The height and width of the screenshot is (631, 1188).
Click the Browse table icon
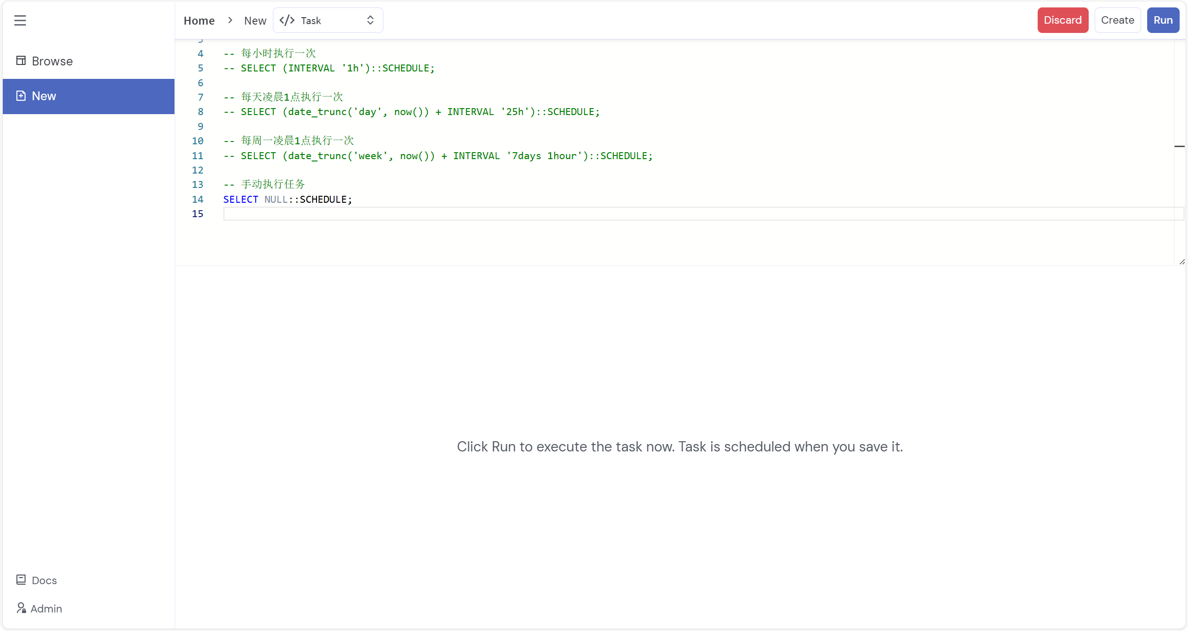click(x=21, y=61)
